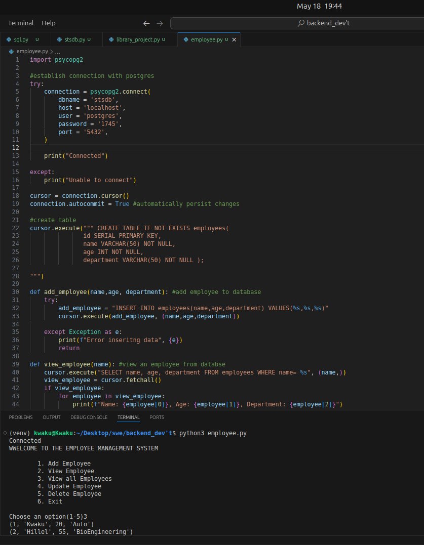
Task: Click the '#create table' comment
Action: (53, 220)
